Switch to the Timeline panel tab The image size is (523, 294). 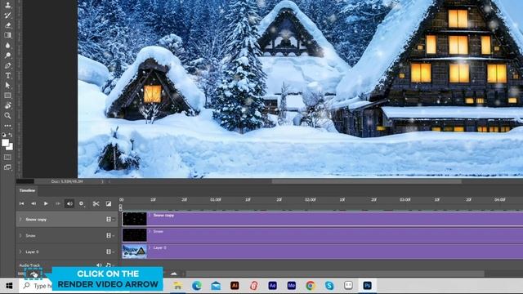pyautogui.click(x=27, y=190)
